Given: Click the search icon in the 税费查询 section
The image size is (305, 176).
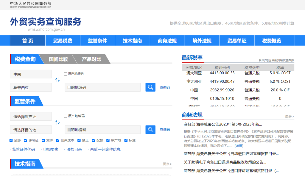Looking at the screenshot, I should point(150,87).
